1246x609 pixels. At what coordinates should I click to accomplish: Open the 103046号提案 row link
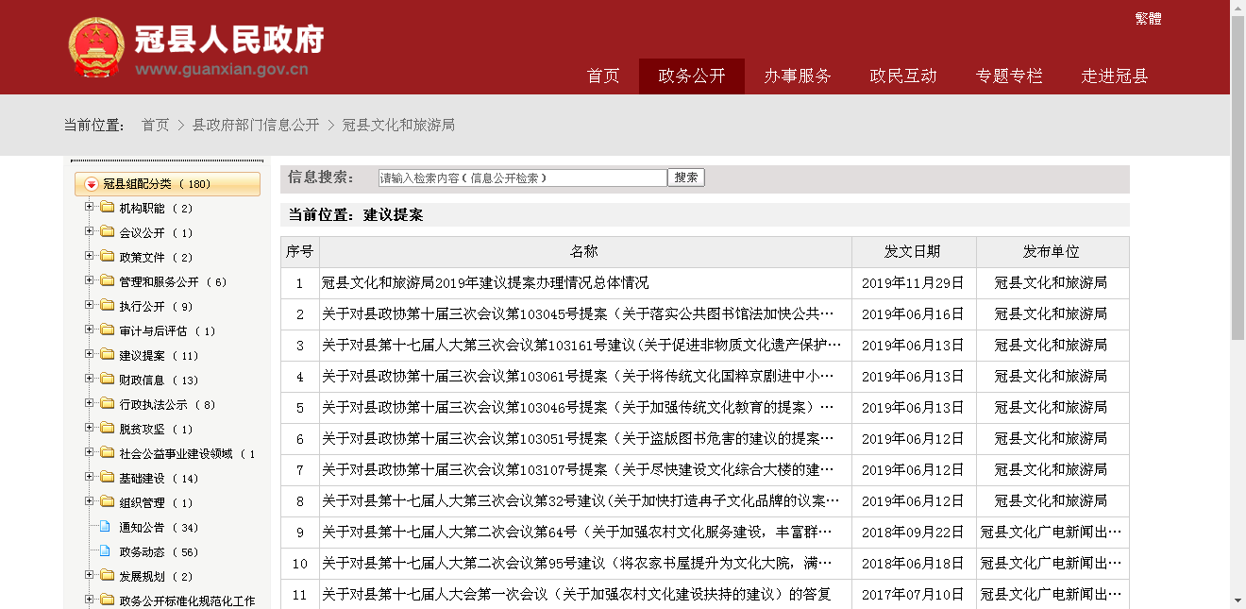coord(578,407)
